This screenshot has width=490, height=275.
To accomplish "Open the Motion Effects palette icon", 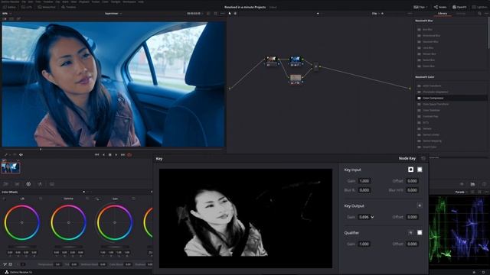I will (x=52, y=184).
